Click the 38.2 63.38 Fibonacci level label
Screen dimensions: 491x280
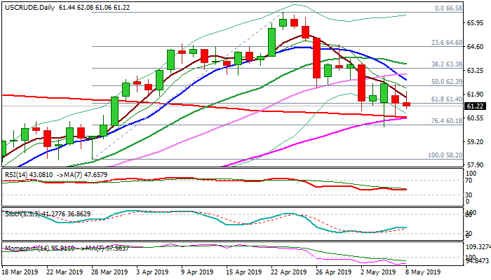point(446,64)
